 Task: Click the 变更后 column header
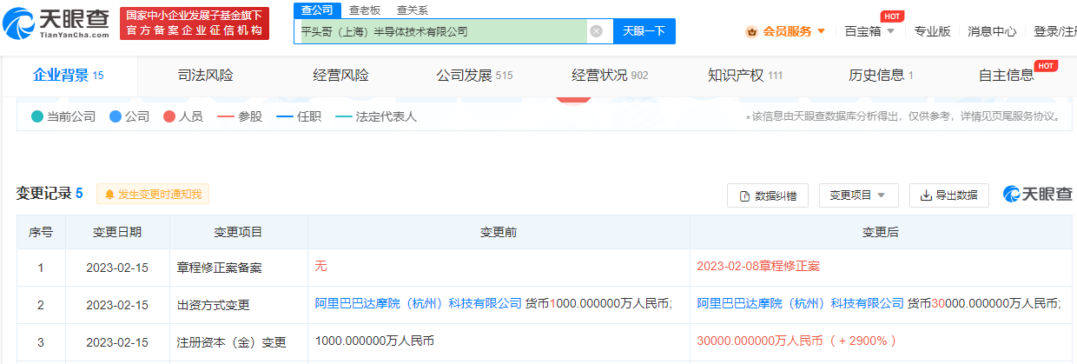pos(881,232)
